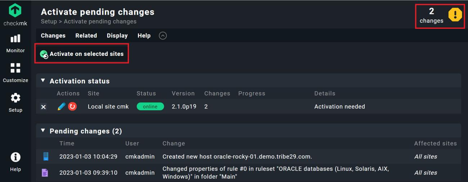Click Activate on selected sites
The width and height of the screenshot is (468, 182).
tap(82, 54)
